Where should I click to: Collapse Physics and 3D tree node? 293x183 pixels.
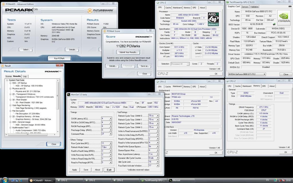point(10,89)
